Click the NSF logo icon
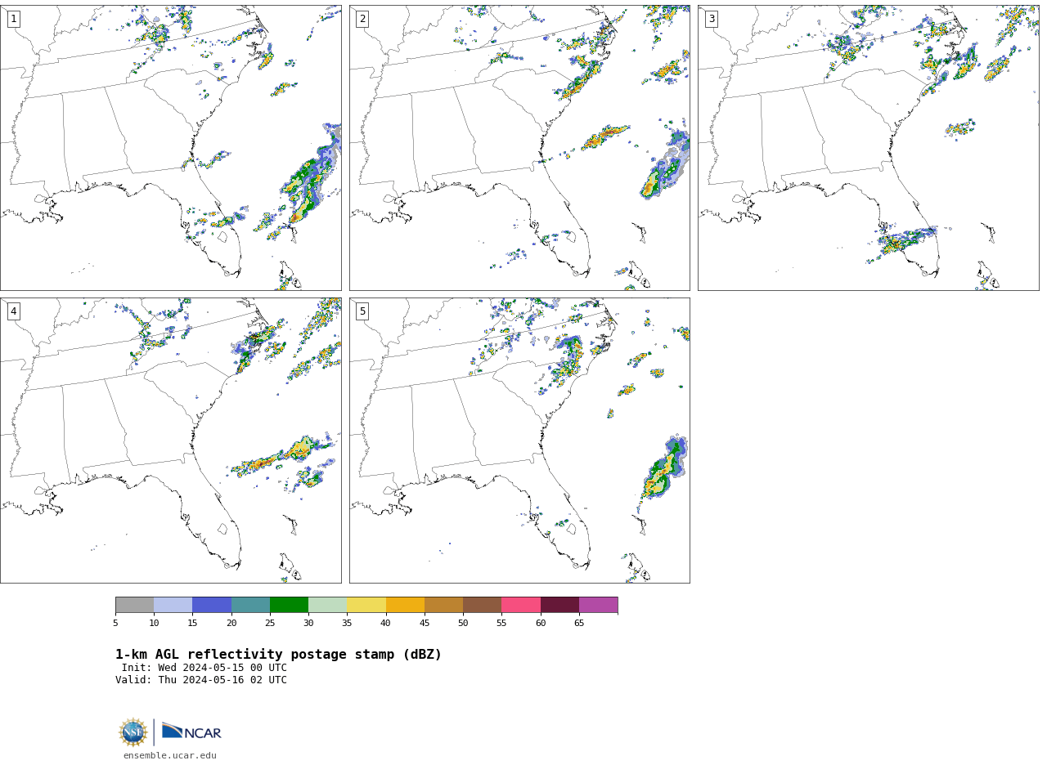The height and width of the screenshot is (765, 1047). click(133, 731)
